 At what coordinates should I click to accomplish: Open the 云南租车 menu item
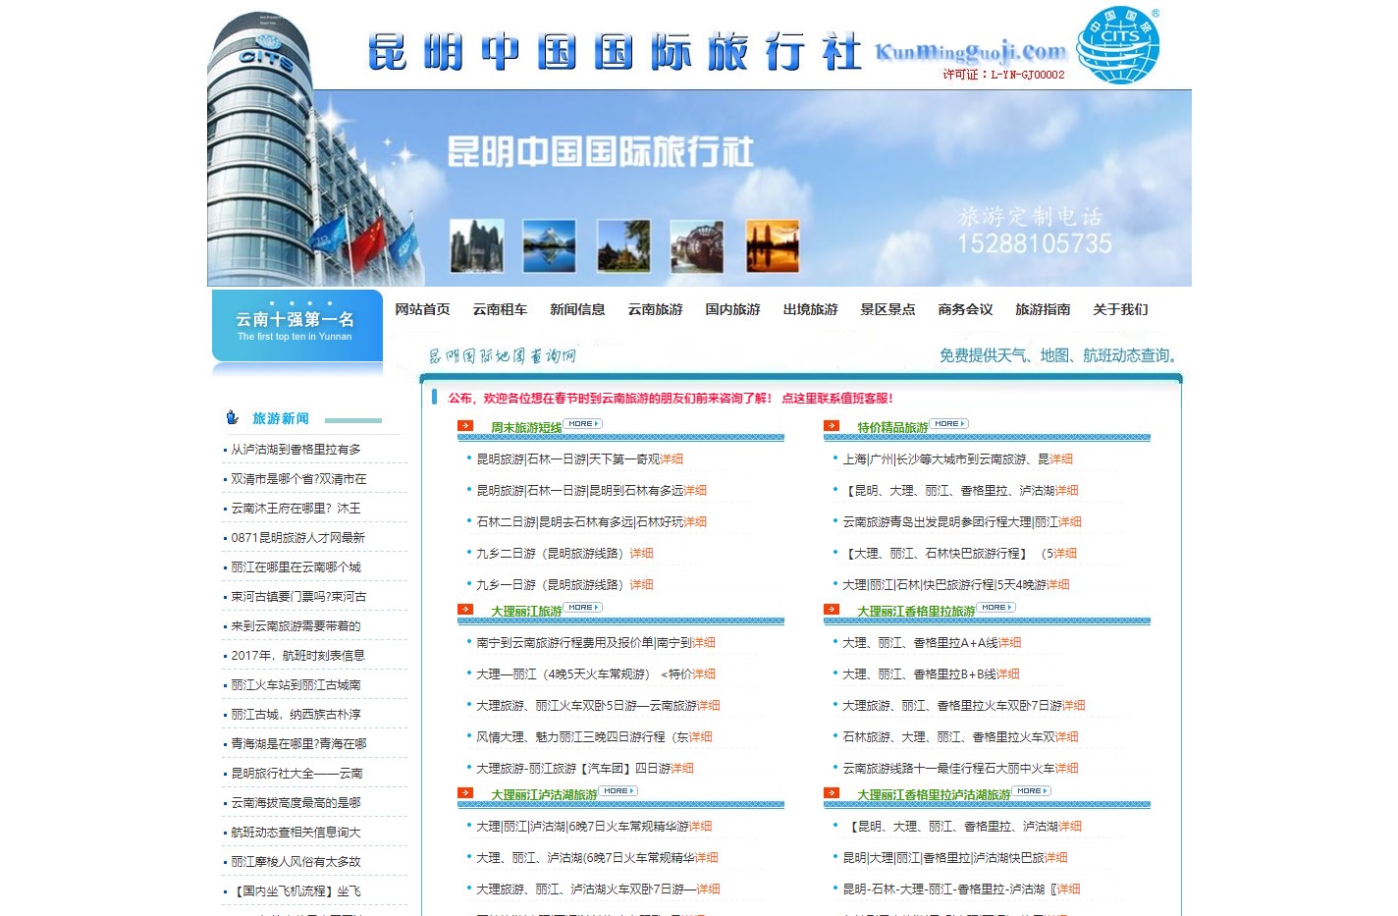pos(500,309)
